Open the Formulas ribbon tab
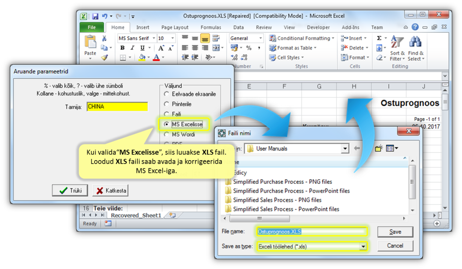This screenshot has height=269, width=462. click(211, 27)
